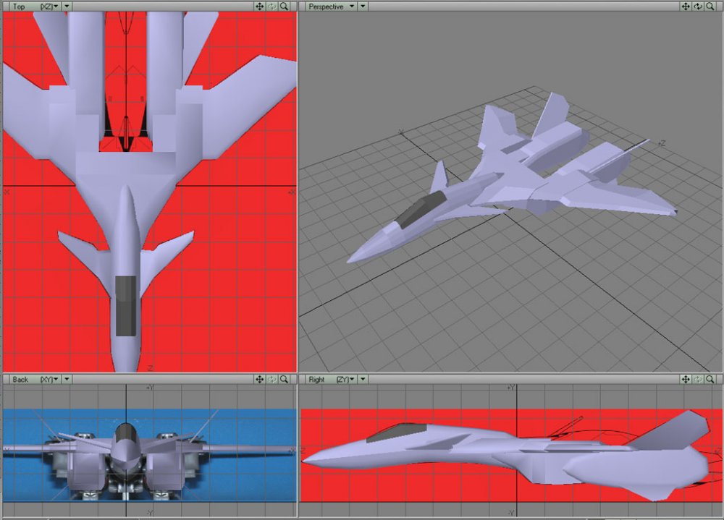The image size is (724, 520).
Task: Click the aircraft nose tip in Perspective view
Action: 351,259
